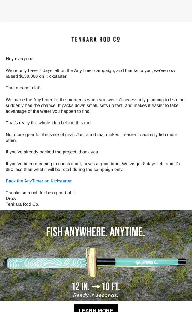The height and width of the screenshot is (312, 192).
Task: Click the $150,000 on Kickstarter sentence
Action: 90,73
